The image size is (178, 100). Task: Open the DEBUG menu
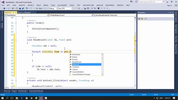[x=46, y=5]
